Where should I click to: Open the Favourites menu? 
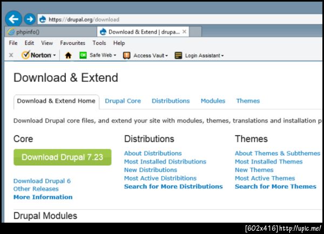tap(72, 43)
